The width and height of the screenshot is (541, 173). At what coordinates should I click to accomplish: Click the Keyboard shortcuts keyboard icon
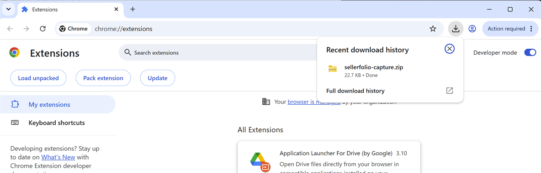point(15,123)
